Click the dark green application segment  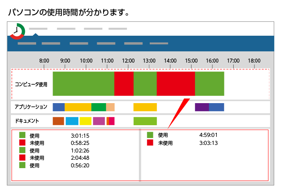[x=99, y=107]
